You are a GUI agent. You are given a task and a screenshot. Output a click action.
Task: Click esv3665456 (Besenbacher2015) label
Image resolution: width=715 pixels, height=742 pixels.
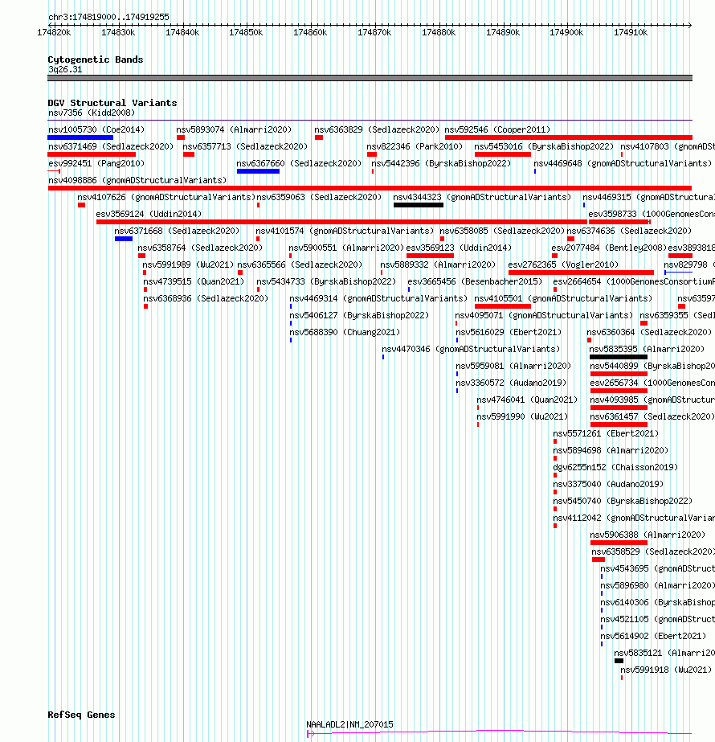[x=475, y=281]
